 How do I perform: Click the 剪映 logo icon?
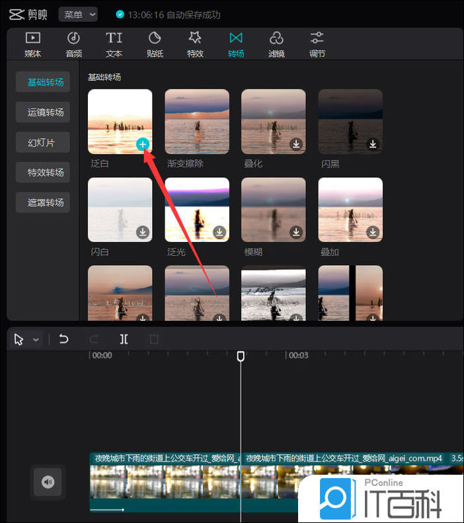[x=17, y=15]
